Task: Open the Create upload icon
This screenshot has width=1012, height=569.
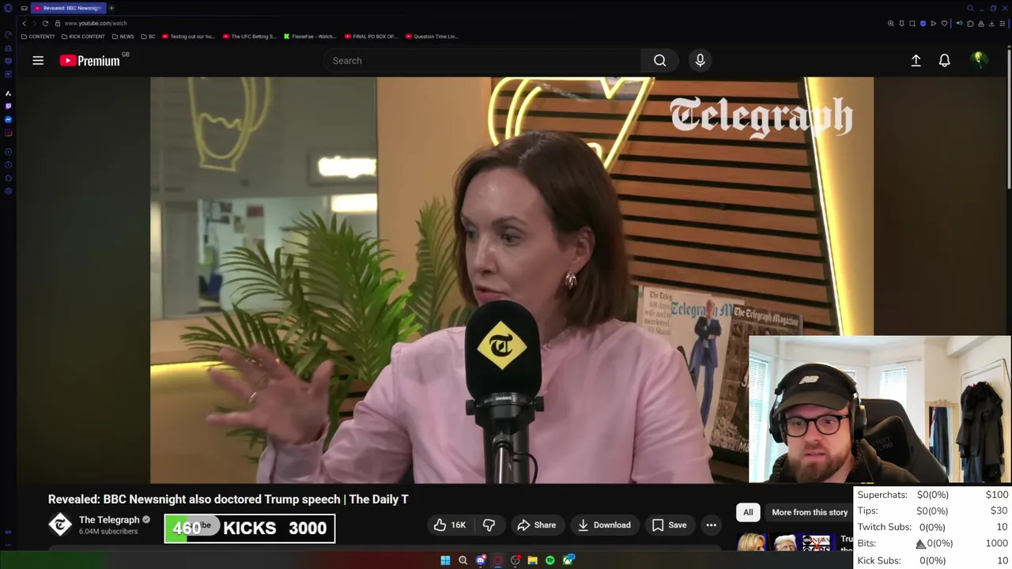Action: click(916, 60)
